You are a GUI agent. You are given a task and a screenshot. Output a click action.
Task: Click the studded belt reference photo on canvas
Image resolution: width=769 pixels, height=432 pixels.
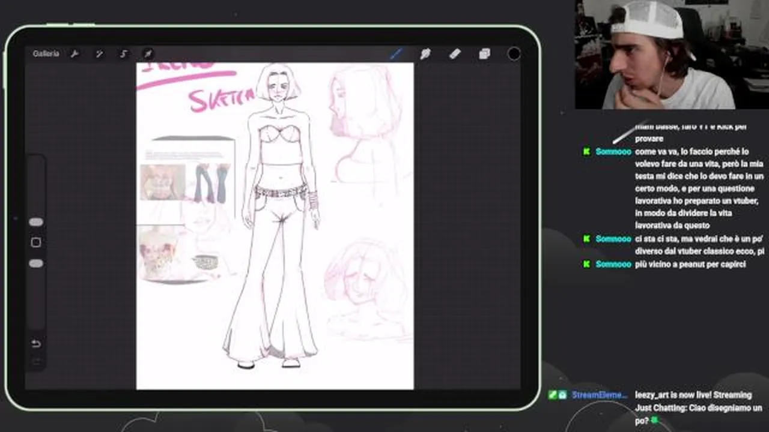tap(206, 262)
